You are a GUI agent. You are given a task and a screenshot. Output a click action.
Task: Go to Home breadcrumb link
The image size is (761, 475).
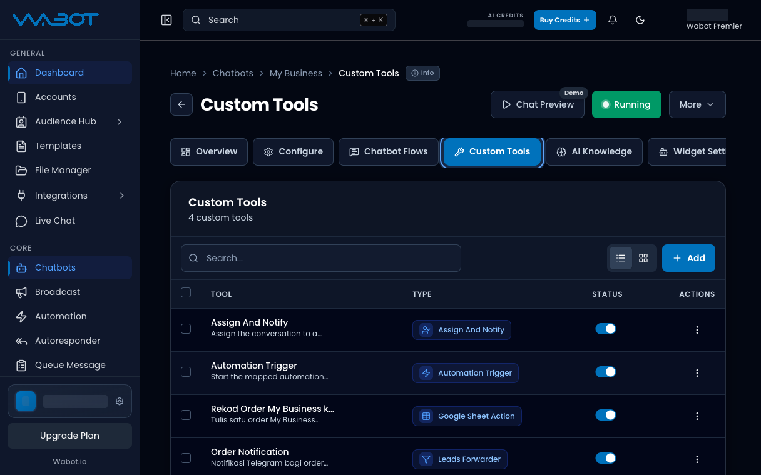point(183,73)
